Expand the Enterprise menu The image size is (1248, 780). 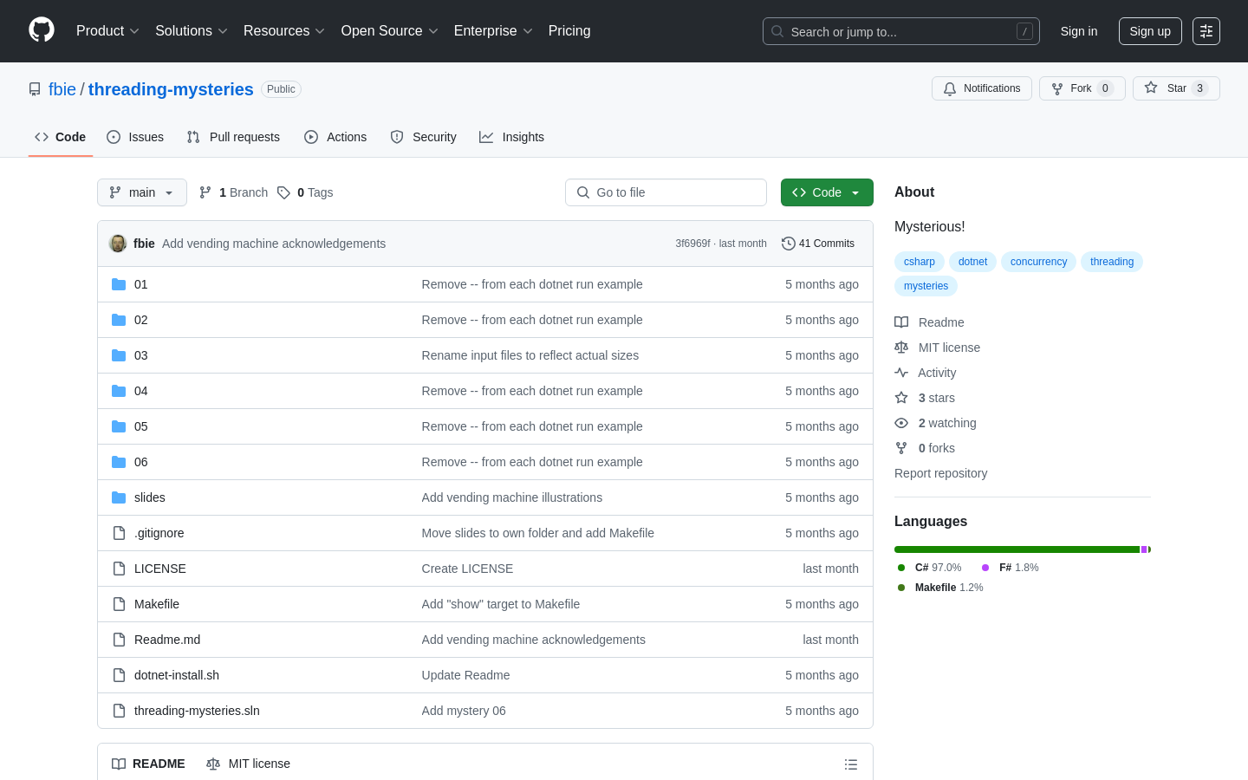(x=493, y=30)
